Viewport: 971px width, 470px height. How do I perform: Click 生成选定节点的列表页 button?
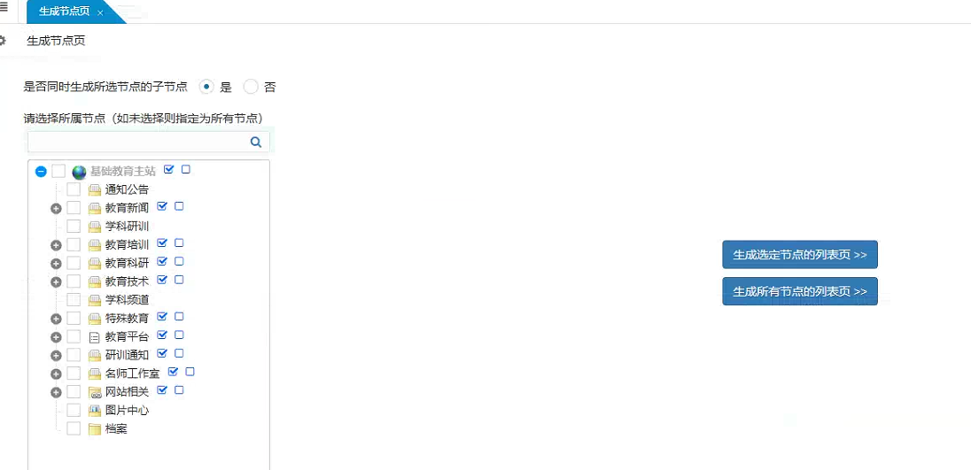799,254
